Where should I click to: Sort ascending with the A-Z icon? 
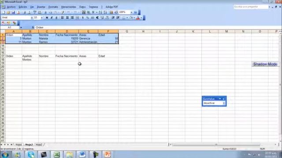coord(100,12)
